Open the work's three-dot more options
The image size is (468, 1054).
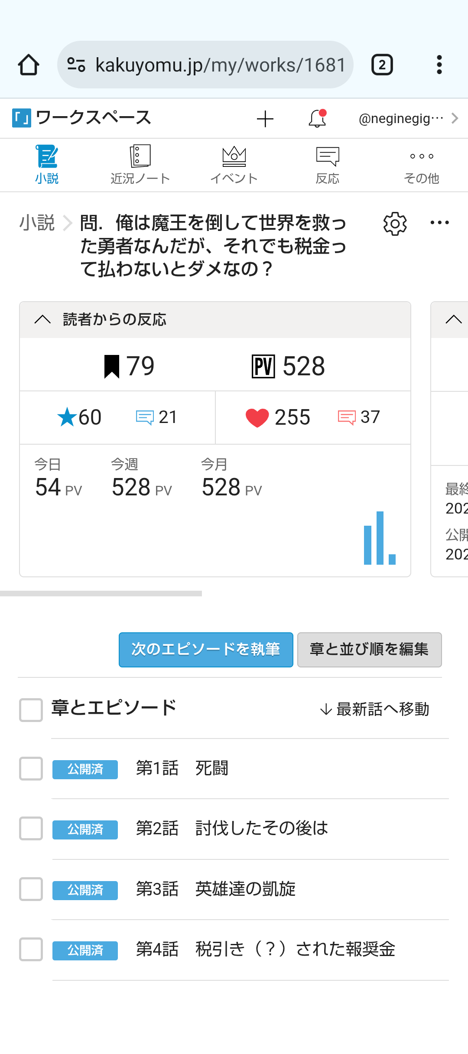pos(439,223)
